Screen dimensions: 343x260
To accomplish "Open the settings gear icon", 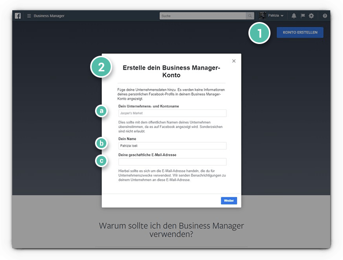I will point(311,16).
